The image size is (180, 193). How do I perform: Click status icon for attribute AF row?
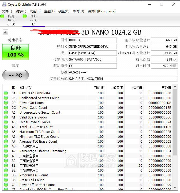6,156
